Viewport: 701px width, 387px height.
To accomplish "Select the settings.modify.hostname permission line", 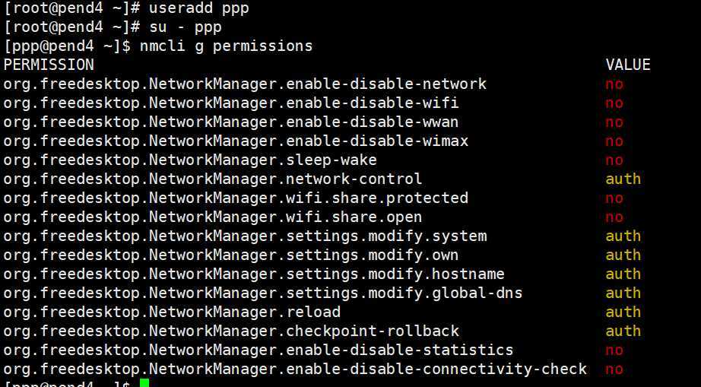I will tap(254, 274).
